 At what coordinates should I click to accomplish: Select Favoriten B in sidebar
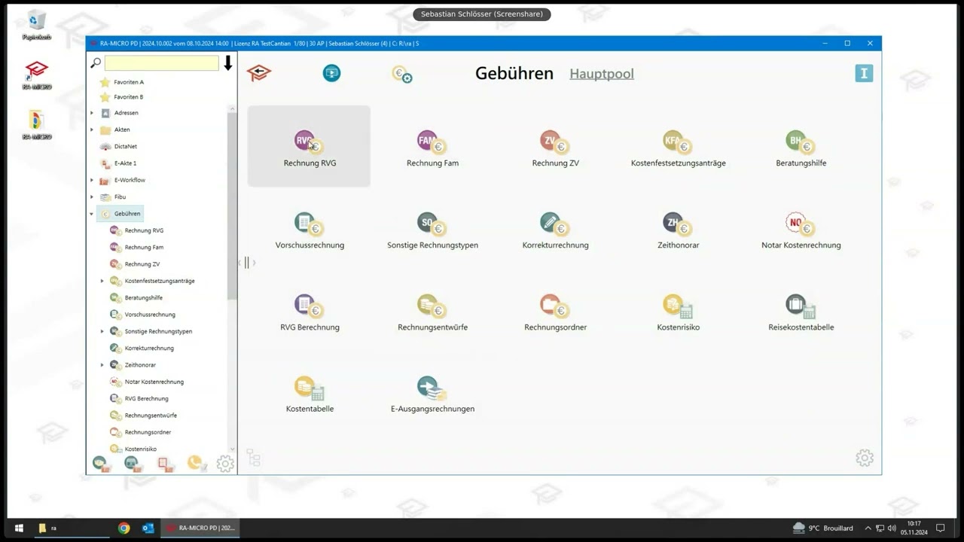click(x=129, y=97)
